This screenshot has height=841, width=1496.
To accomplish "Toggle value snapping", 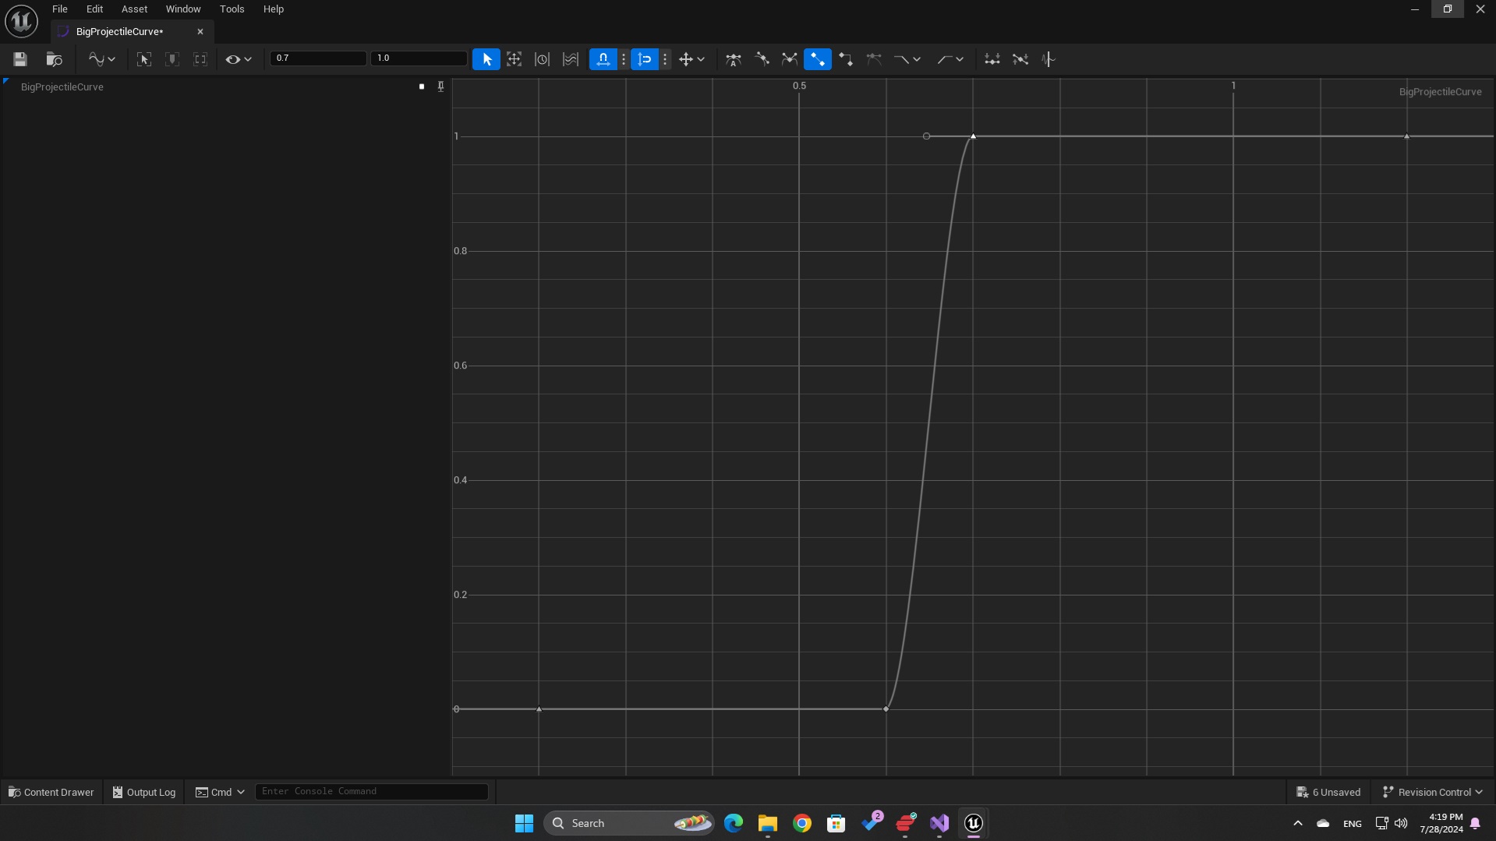I will coord(645,59).
